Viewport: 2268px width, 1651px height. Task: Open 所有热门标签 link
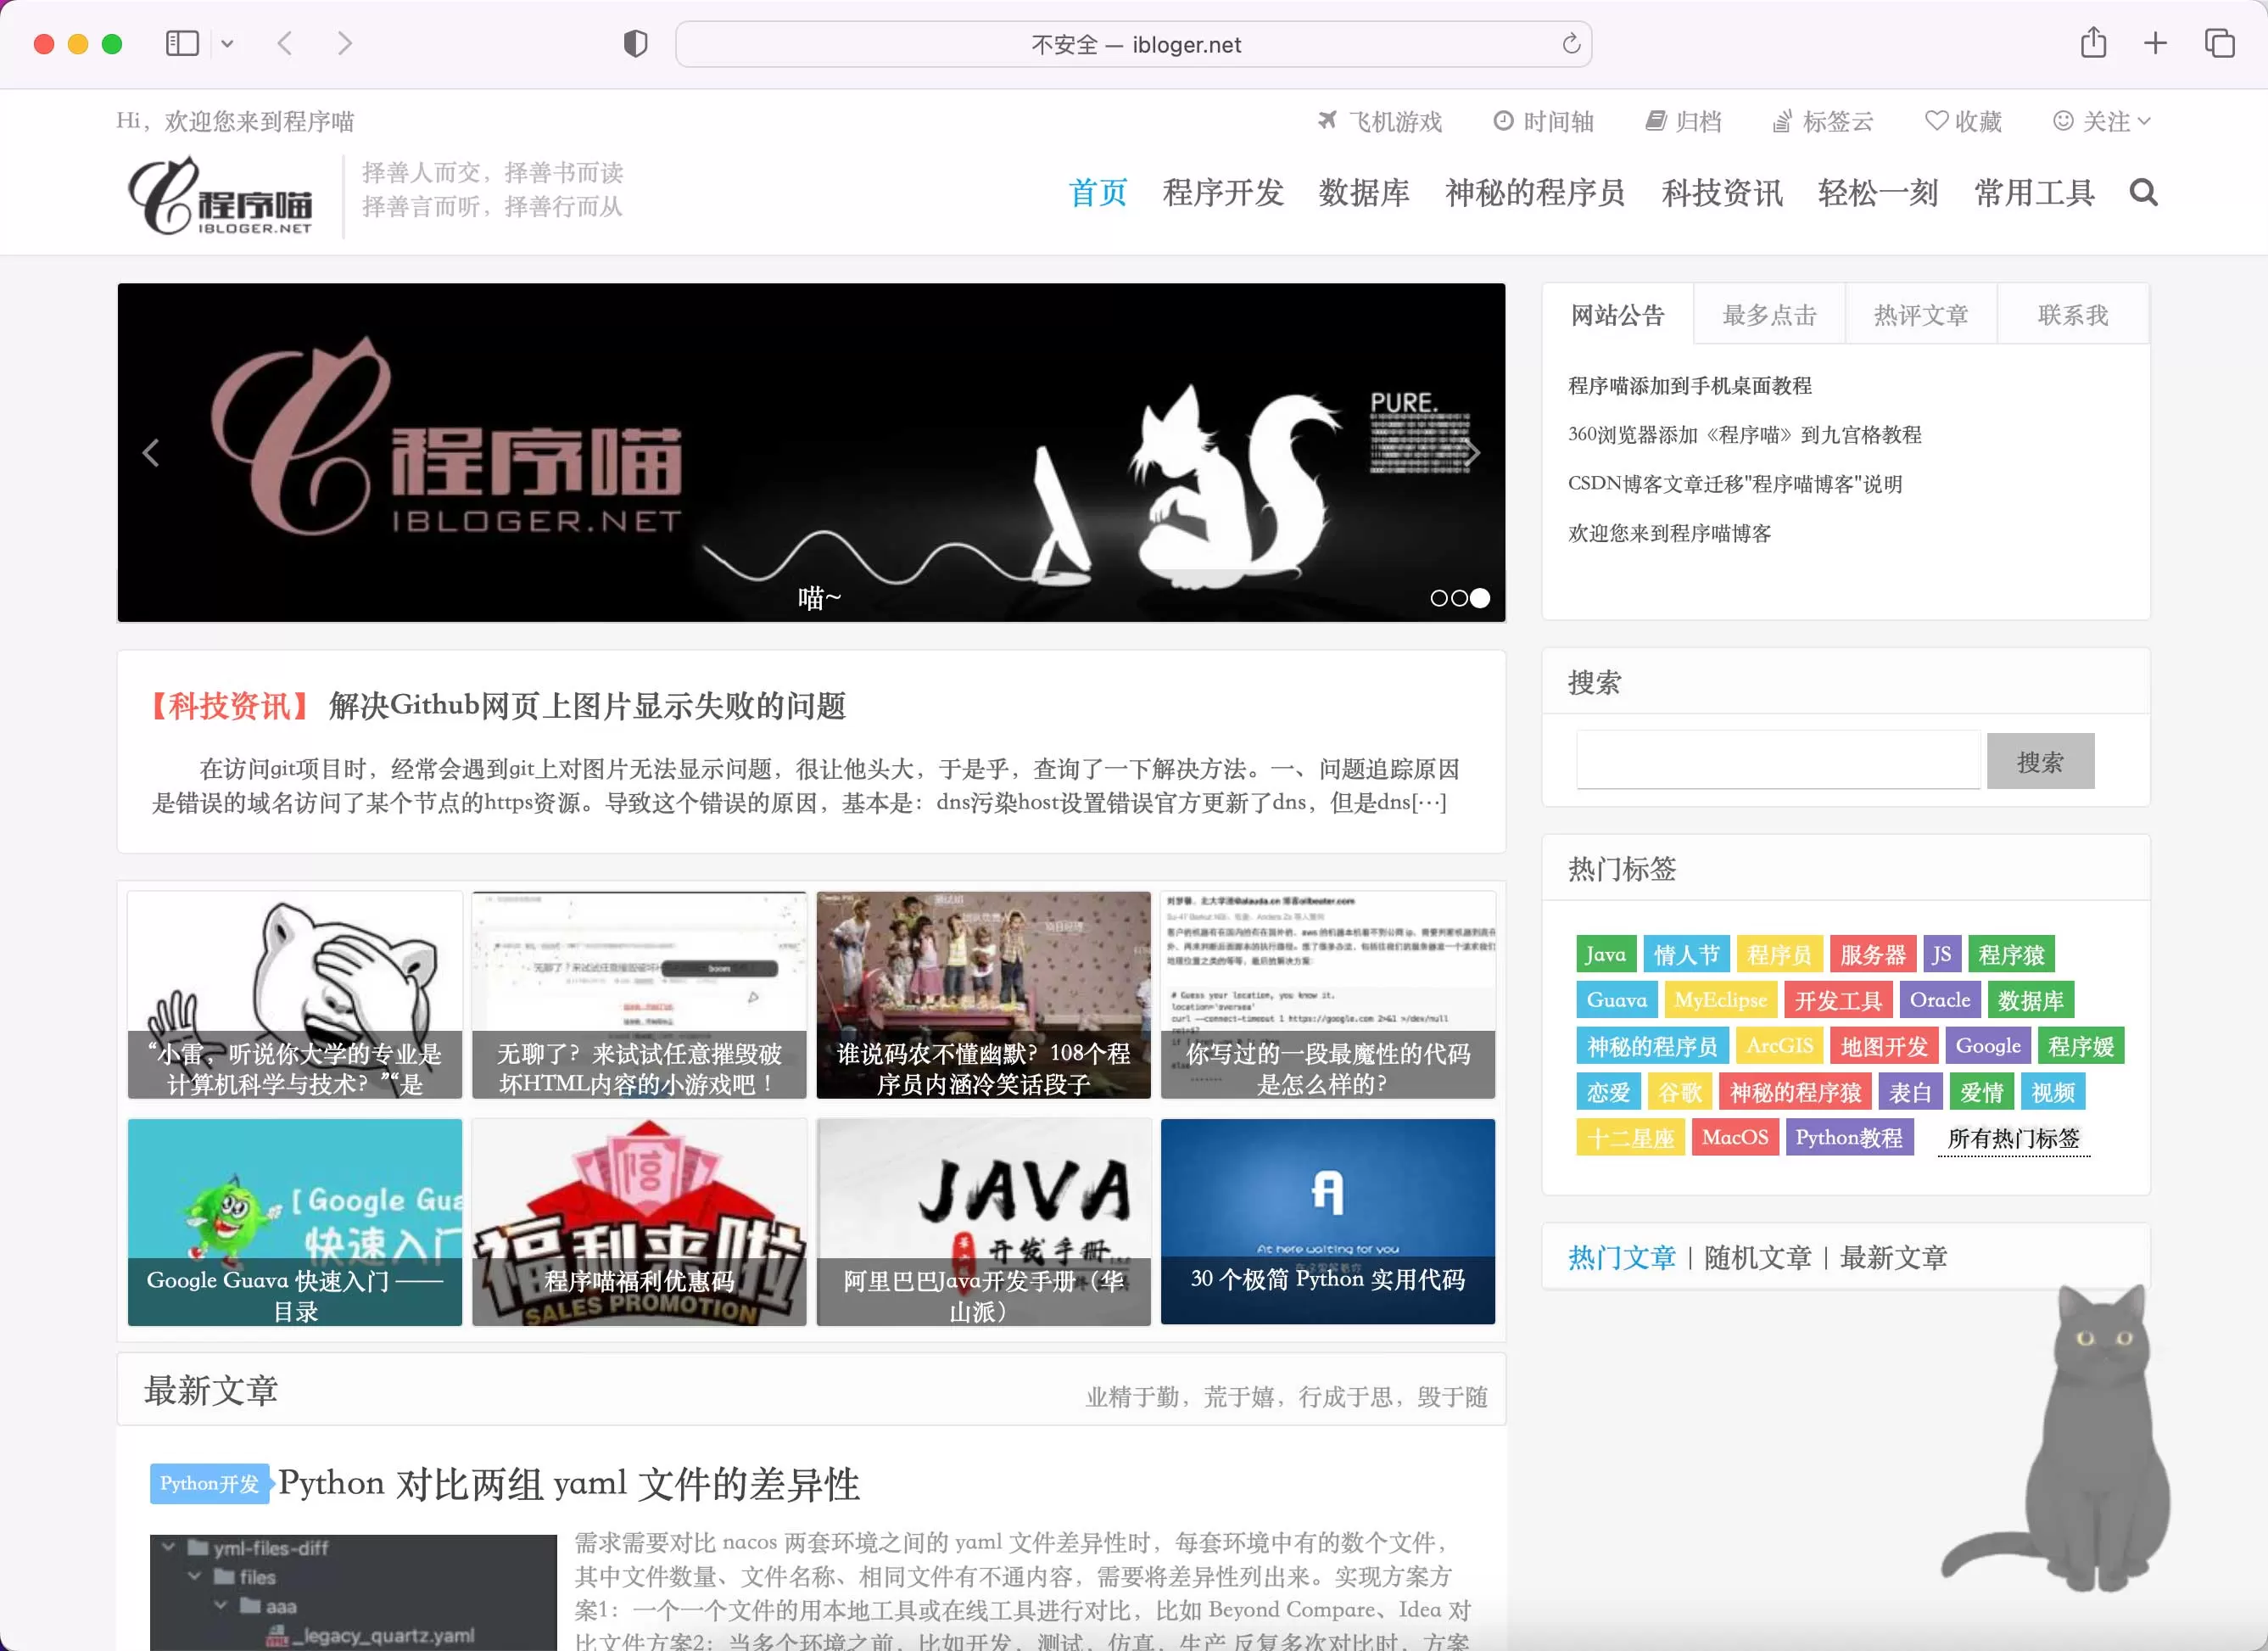coord(2013,1138)
